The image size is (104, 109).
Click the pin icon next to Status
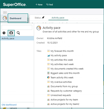43,18
